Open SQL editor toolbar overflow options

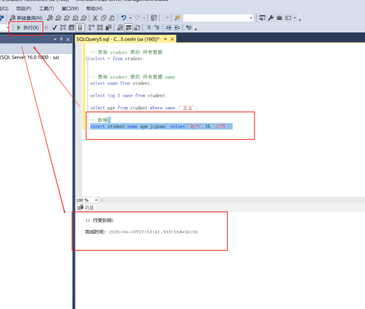[x=196, y=29]
